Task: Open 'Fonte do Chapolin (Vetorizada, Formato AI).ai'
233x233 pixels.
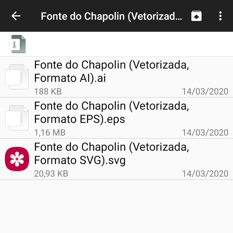Action: pyautogui.click(x=112, y=71)
